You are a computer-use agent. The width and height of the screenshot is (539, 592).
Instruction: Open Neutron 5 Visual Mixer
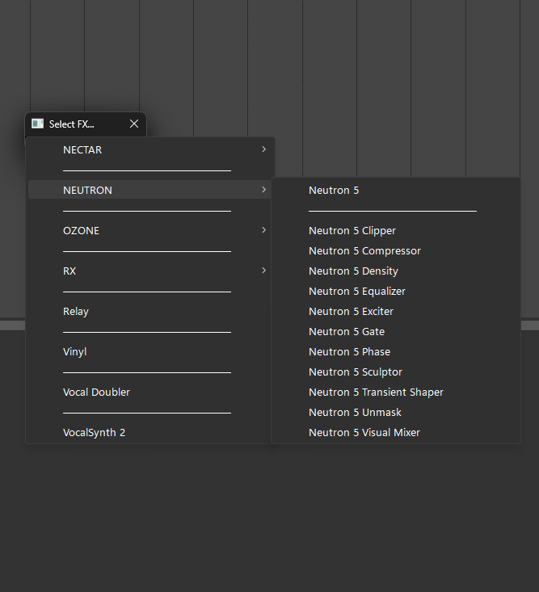[x=364, y=432]
